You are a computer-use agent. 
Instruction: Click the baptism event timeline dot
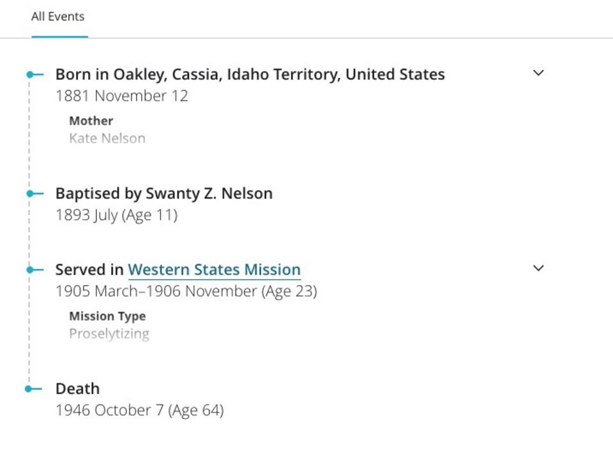click(x=30, y=194)
